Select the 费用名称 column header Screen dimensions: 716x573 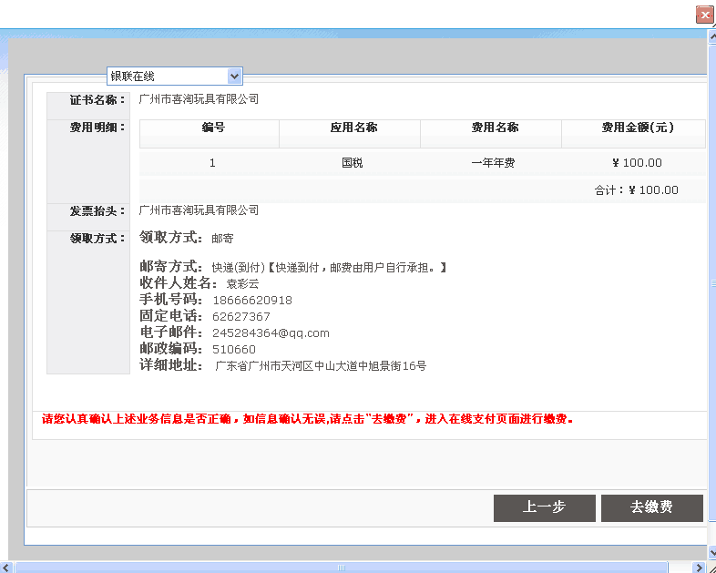pos(494,128)
